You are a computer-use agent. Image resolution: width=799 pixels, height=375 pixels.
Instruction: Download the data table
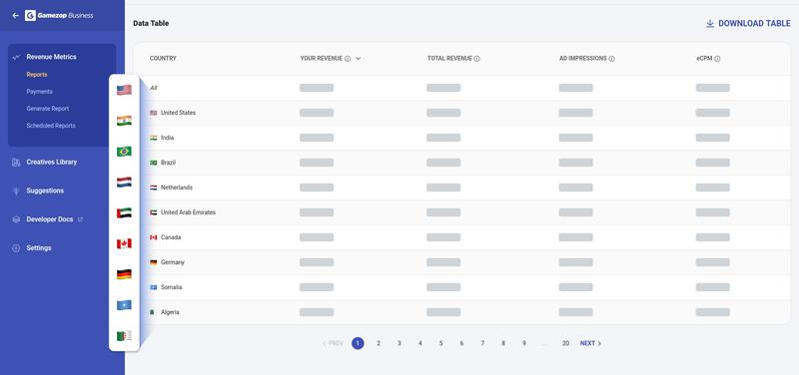click(748, 23)
